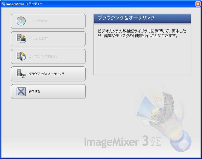
Task: Click the ImageMixer 3 ランチャー title text
Action: pyautogui.click(x=24, y=4)
